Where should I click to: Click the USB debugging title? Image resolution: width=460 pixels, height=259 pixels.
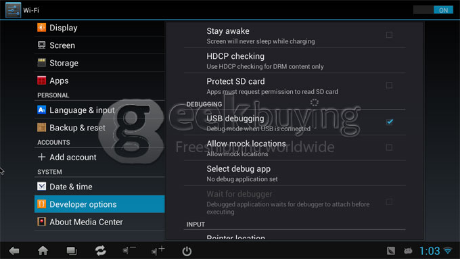click(235, 118)
